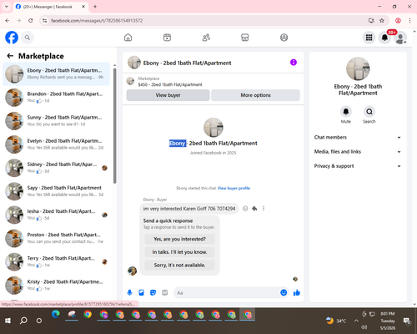The height and width of the screenshot is (334, 417).
Task: Click the listing thumbnail in right panel
Action: [358, 68]
